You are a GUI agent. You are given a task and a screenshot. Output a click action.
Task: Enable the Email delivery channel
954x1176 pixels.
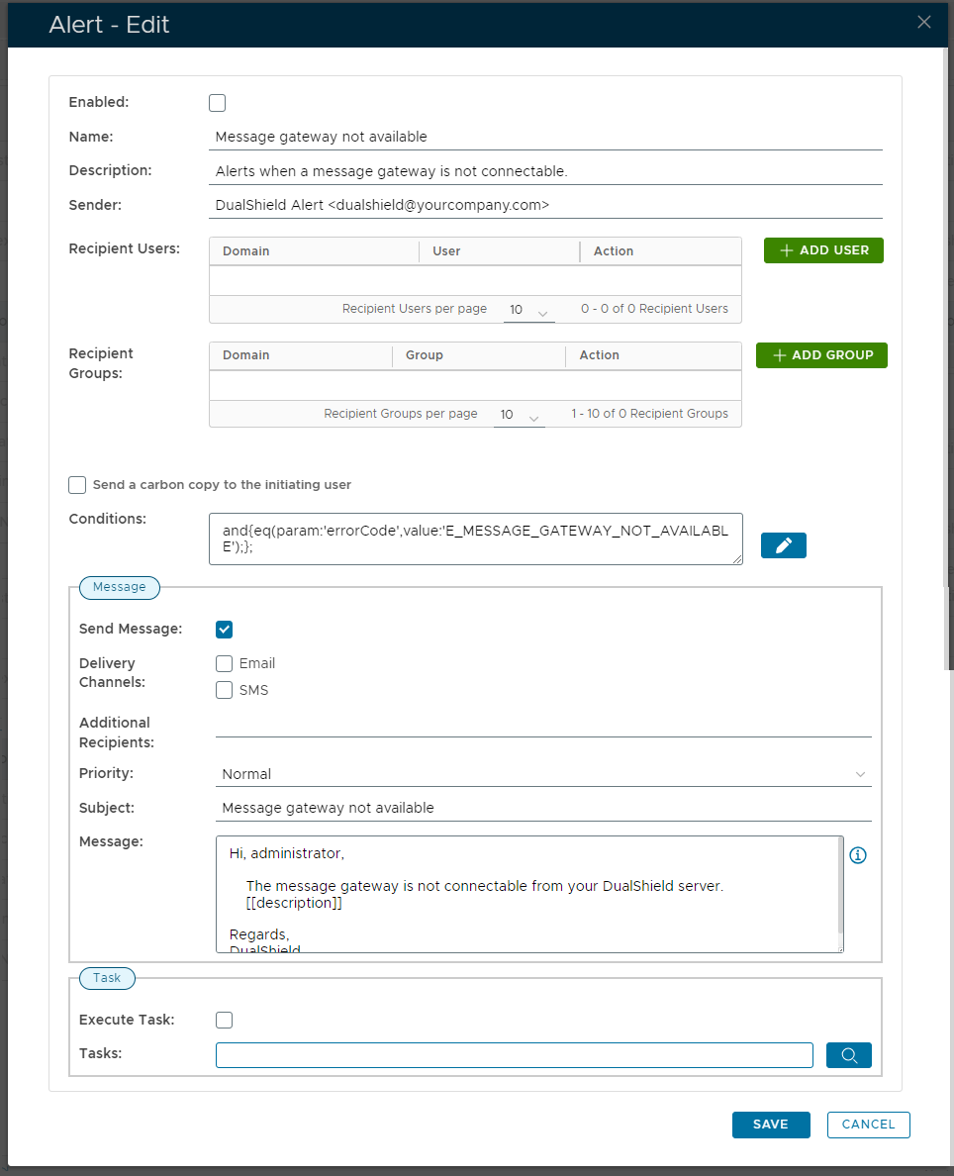tap(225, 664)
